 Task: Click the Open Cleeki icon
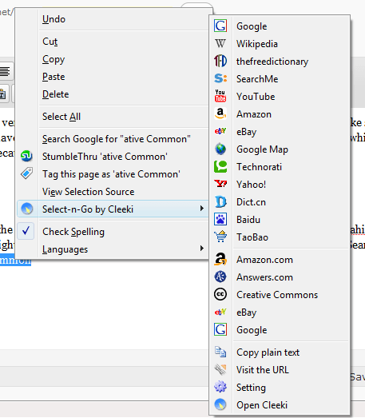coord(220,404)
